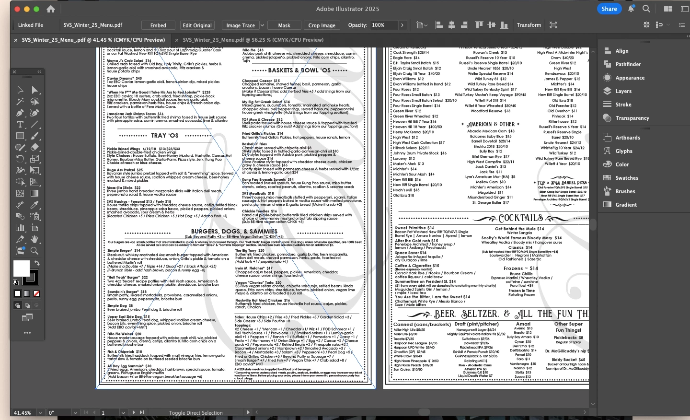This screenshot has height=420, width=690.
Task: Select the Type tool
Action: point(20,124)
